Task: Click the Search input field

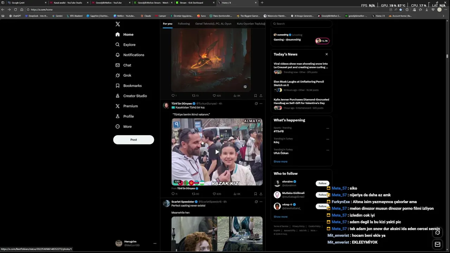Action: pos(302,24)
